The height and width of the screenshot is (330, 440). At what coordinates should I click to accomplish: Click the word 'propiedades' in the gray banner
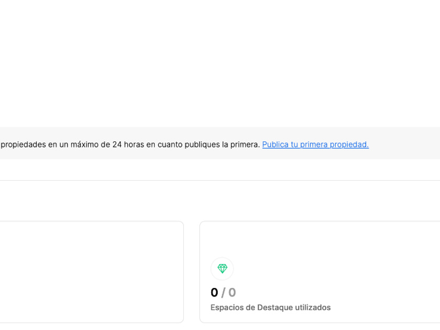click(x=23, y=145)
